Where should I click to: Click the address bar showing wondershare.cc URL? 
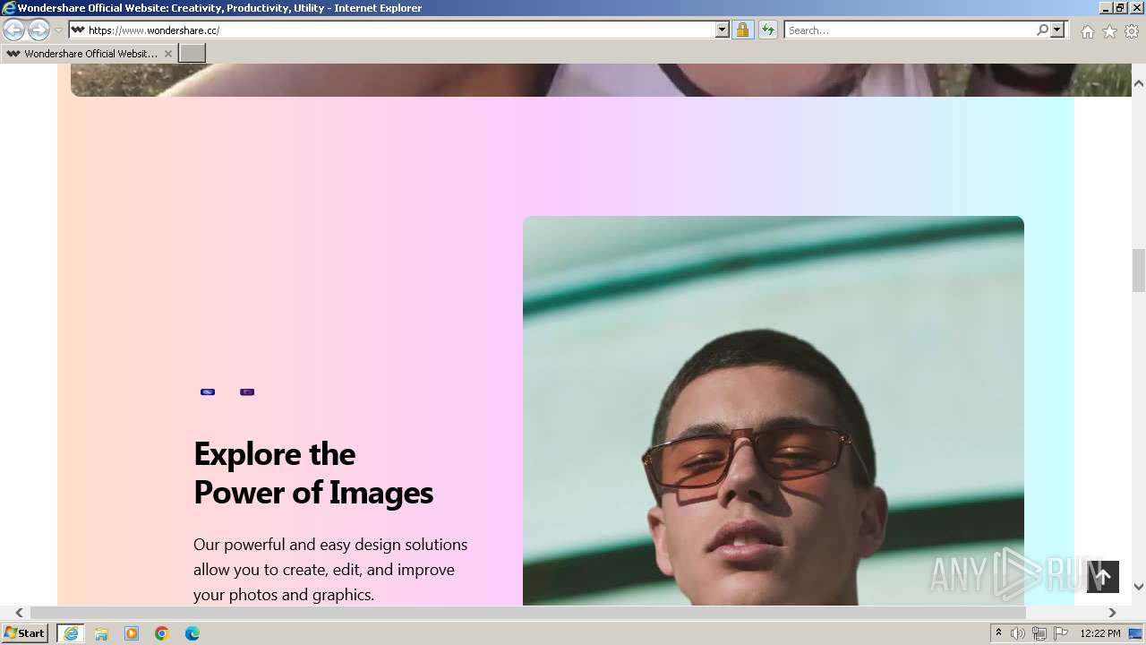click(x=392, y=30)
